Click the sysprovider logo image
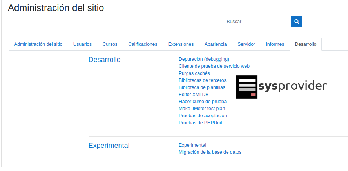This screenshot has height=171, width=348. tap(281, 87)
